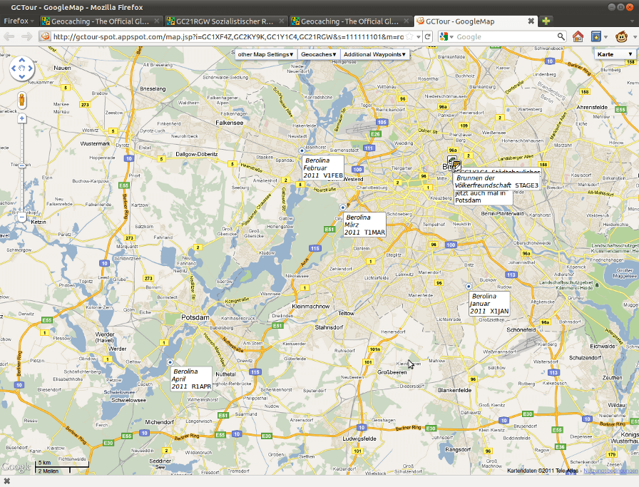Screen dimensions: 639x487
Task: Click the Berolina Februar 2011 V1FEB label
Action: coord(323,168)
